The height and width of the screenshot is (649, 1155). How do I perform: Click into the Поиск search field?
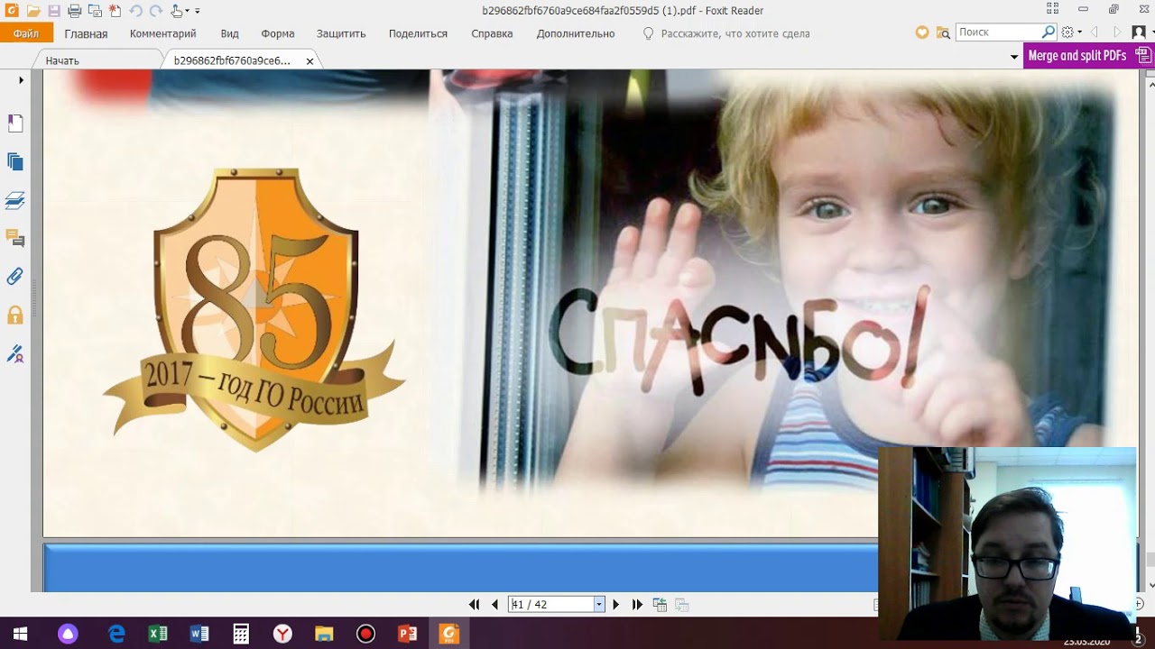(x=997, y=32)
